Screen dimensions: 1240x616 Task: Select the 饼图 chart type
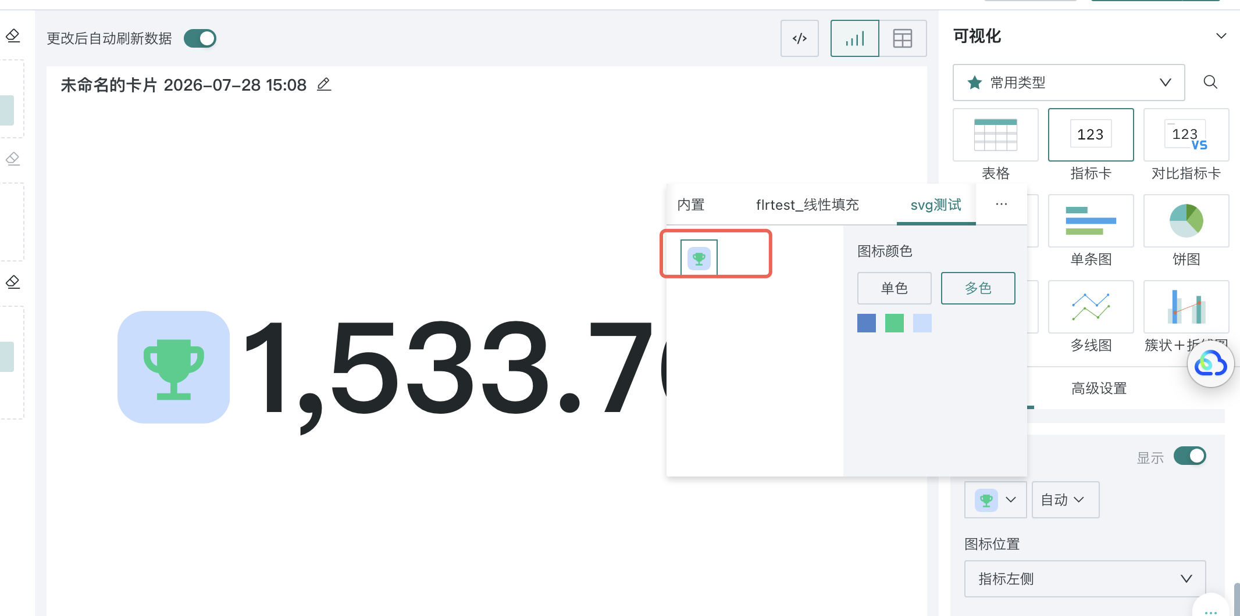(1186, 221)
